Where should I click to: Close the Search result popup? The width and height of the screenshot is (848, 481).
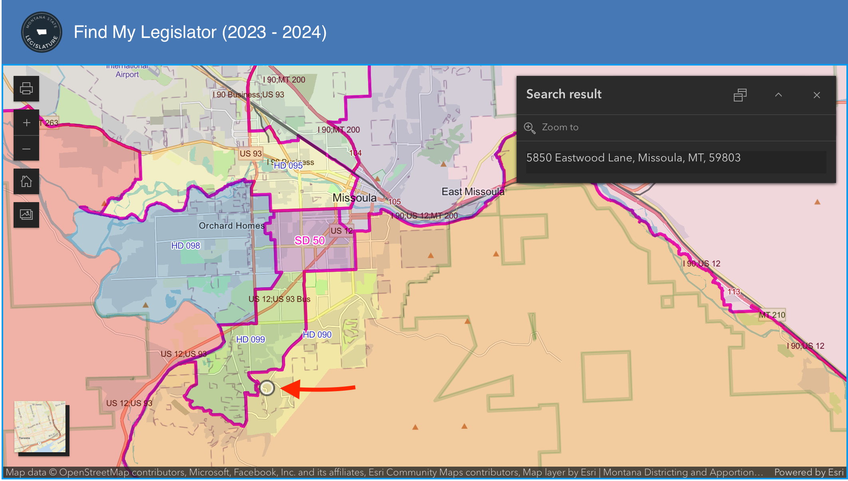(816, 95)
